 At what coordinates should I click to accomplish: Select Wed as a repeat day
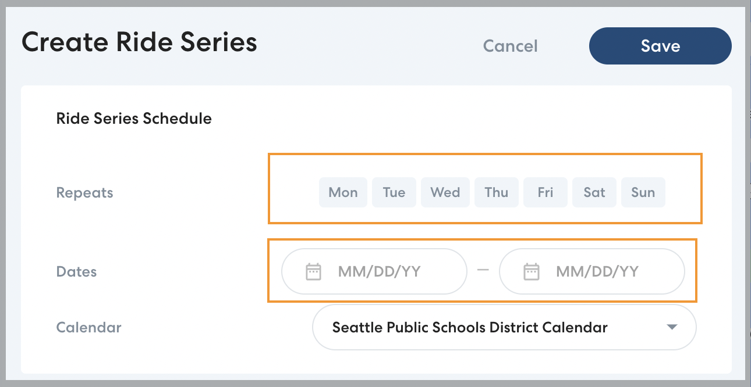pos(445,192)
